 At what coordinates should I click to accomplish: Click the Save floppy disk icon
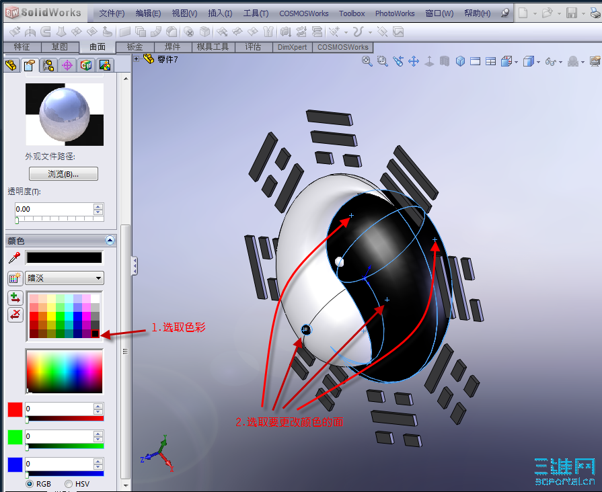(x=572, y=13)
